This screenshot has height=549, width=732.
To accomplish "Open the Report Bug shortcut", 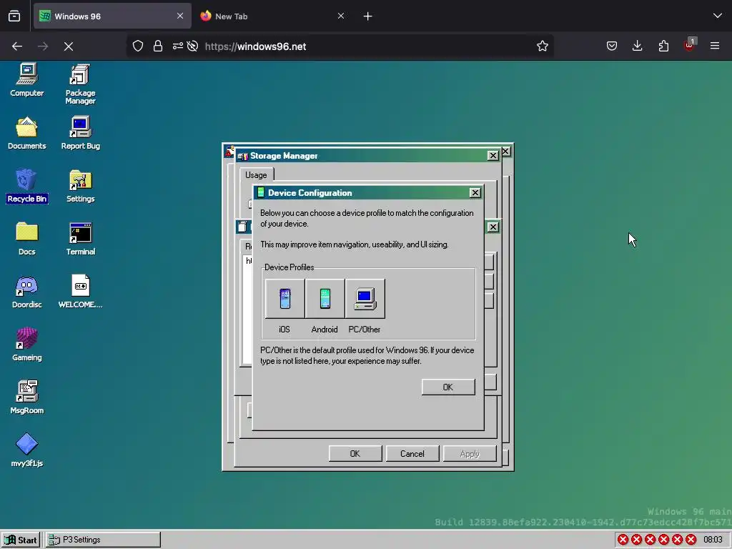I will 80,133.
